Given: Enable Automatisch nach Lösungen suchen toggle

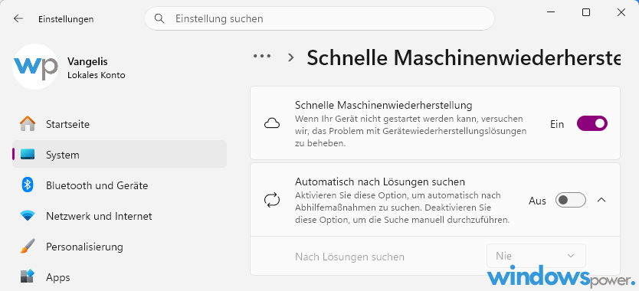Looking at the screenshot, I should coord(571,200).
